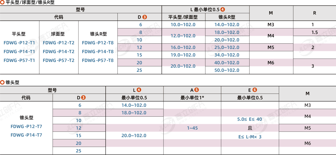Select the 1~45 angle range cell

click(x=192, y=128)
